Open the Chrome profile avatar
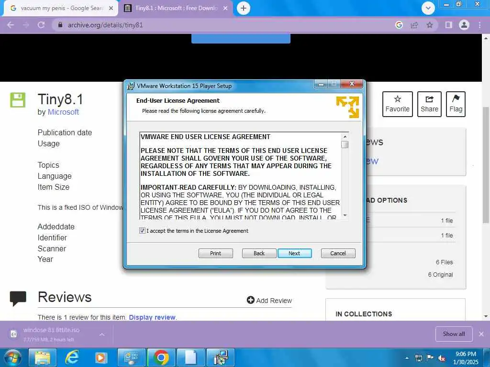This screenshot has width=490, height=367. click(x=464, y=25)
